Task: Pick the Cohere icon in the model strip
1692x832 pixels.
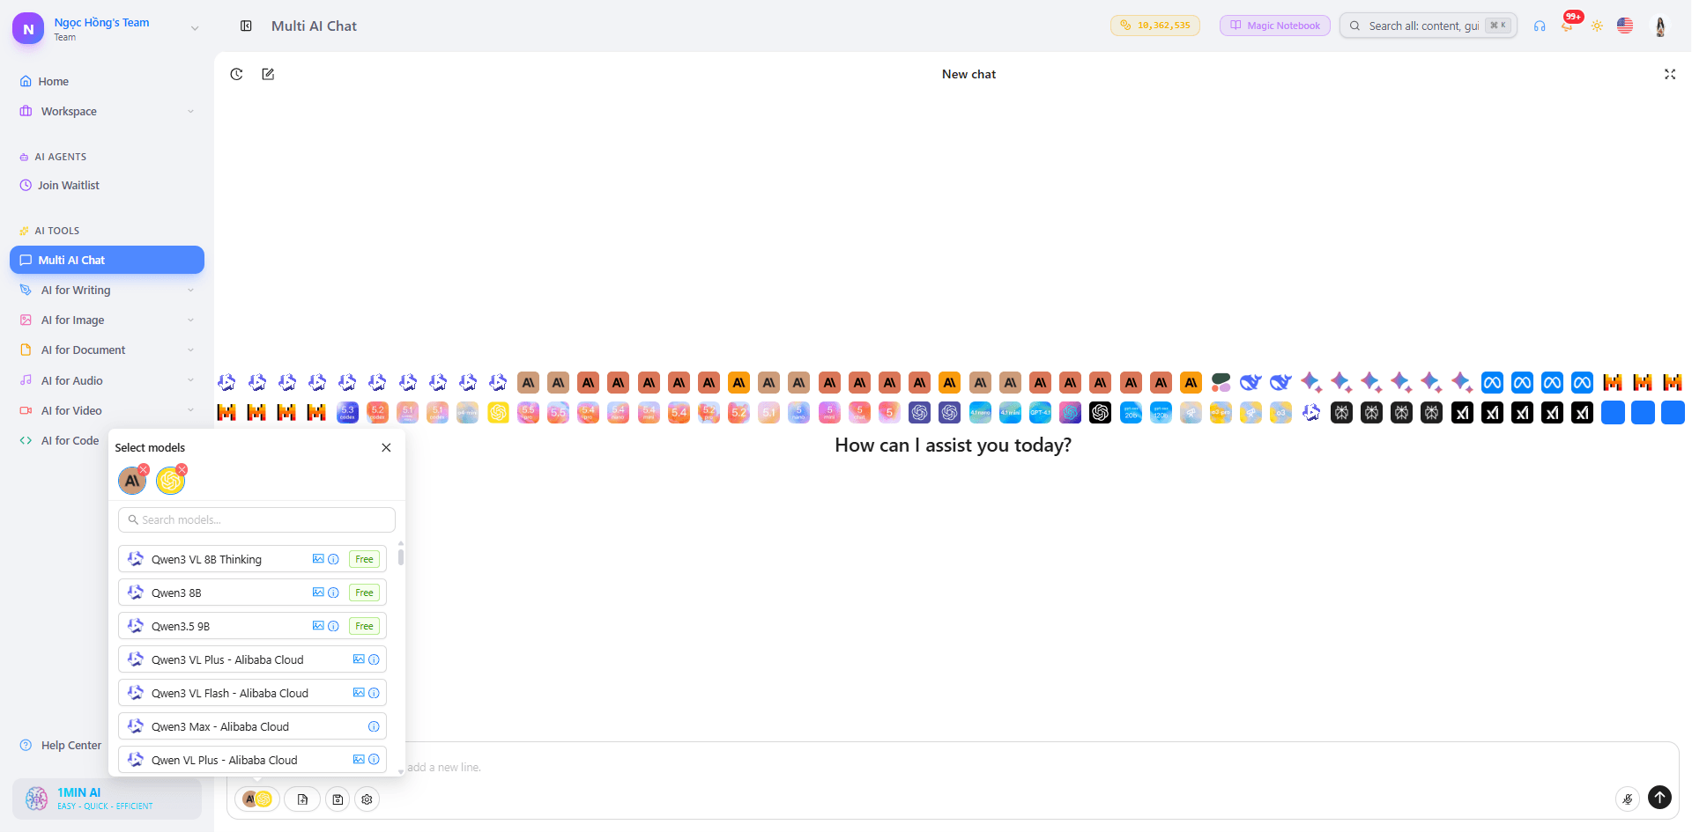Action: (x=1221, y=382)
